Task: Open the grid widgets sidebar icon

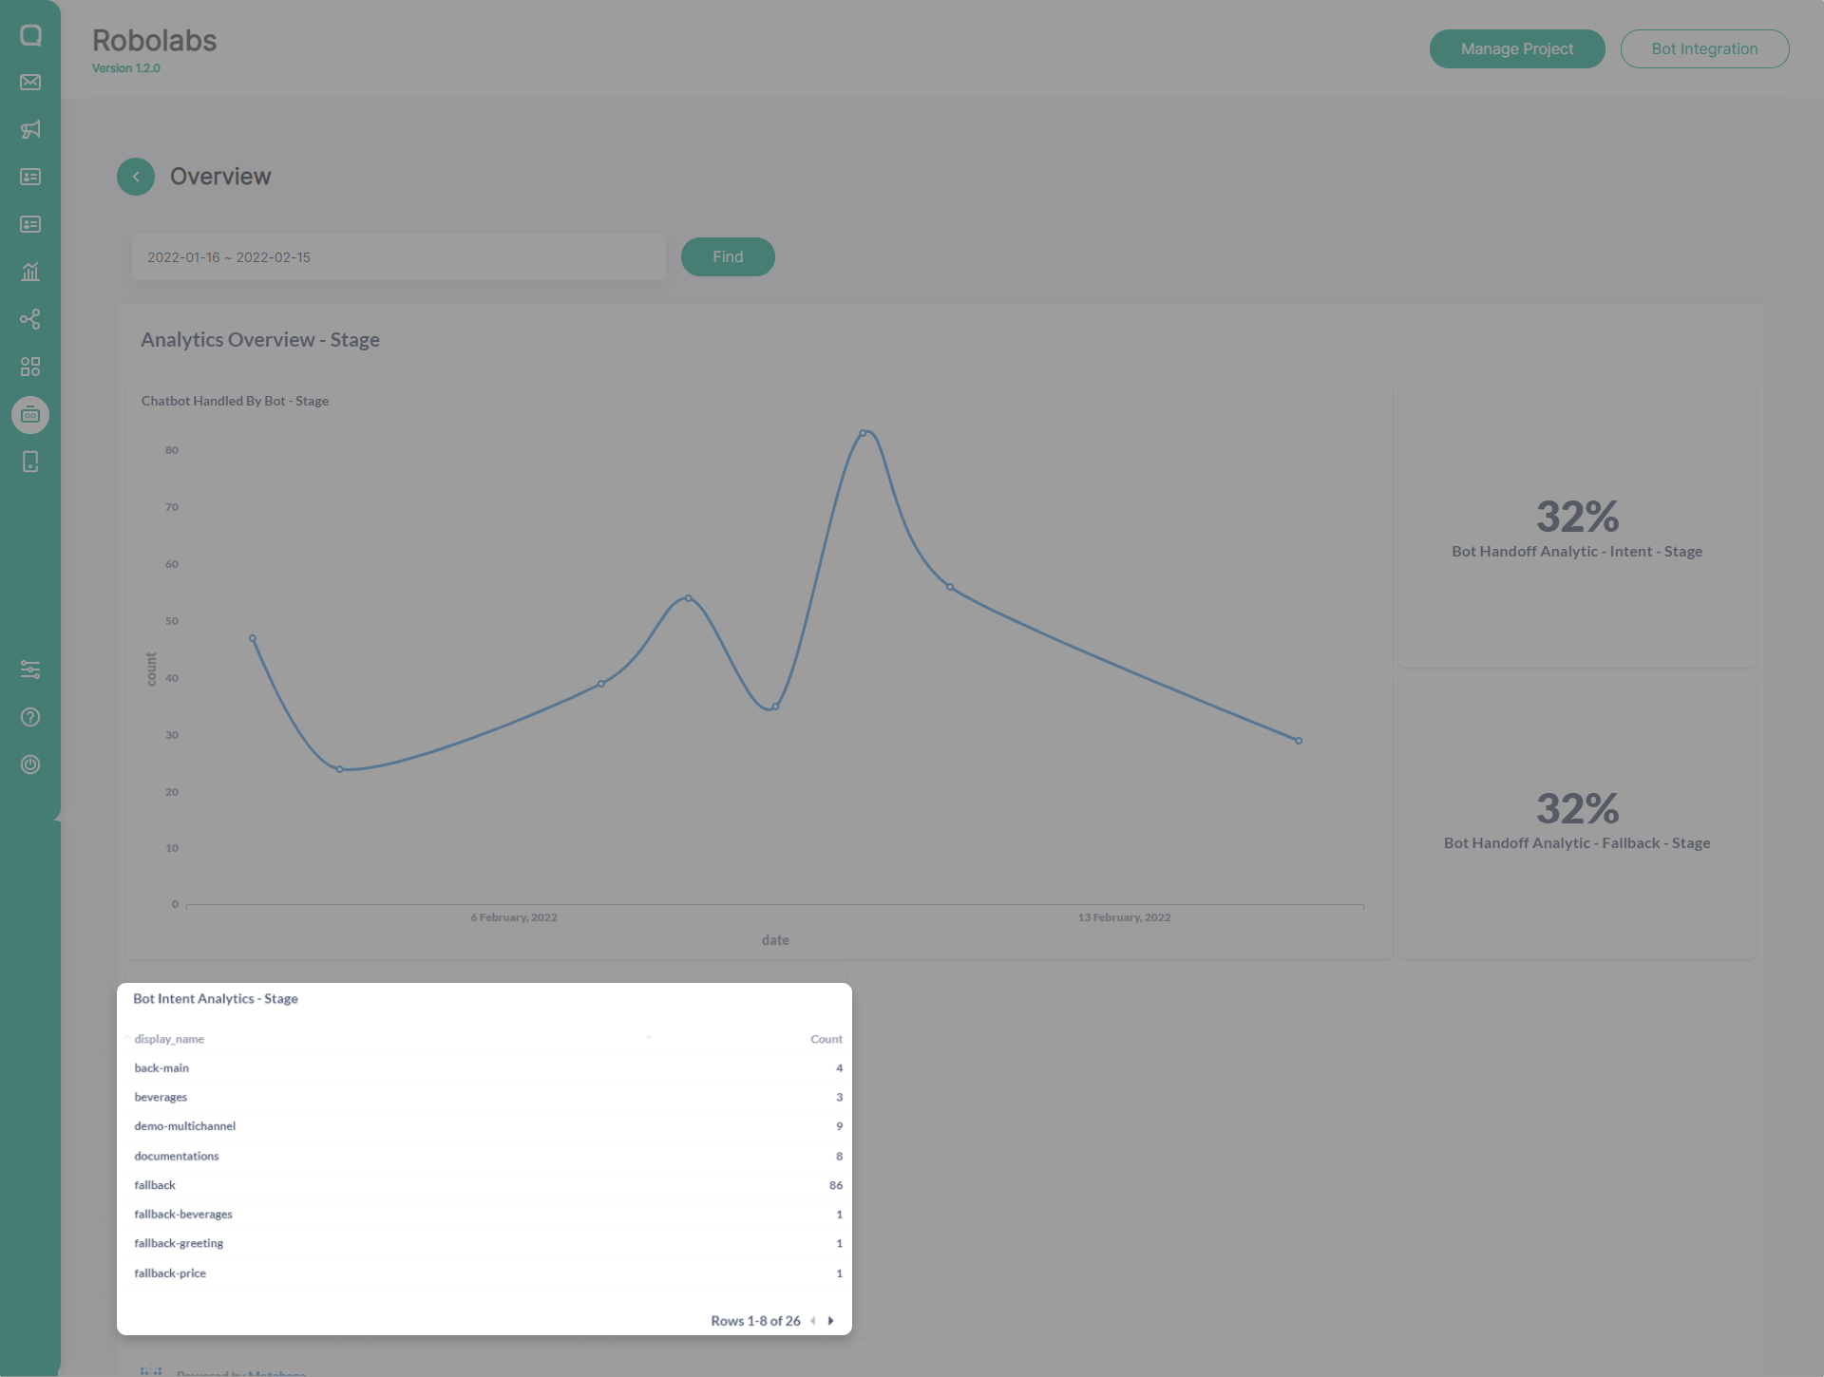Action: (30, 367)
